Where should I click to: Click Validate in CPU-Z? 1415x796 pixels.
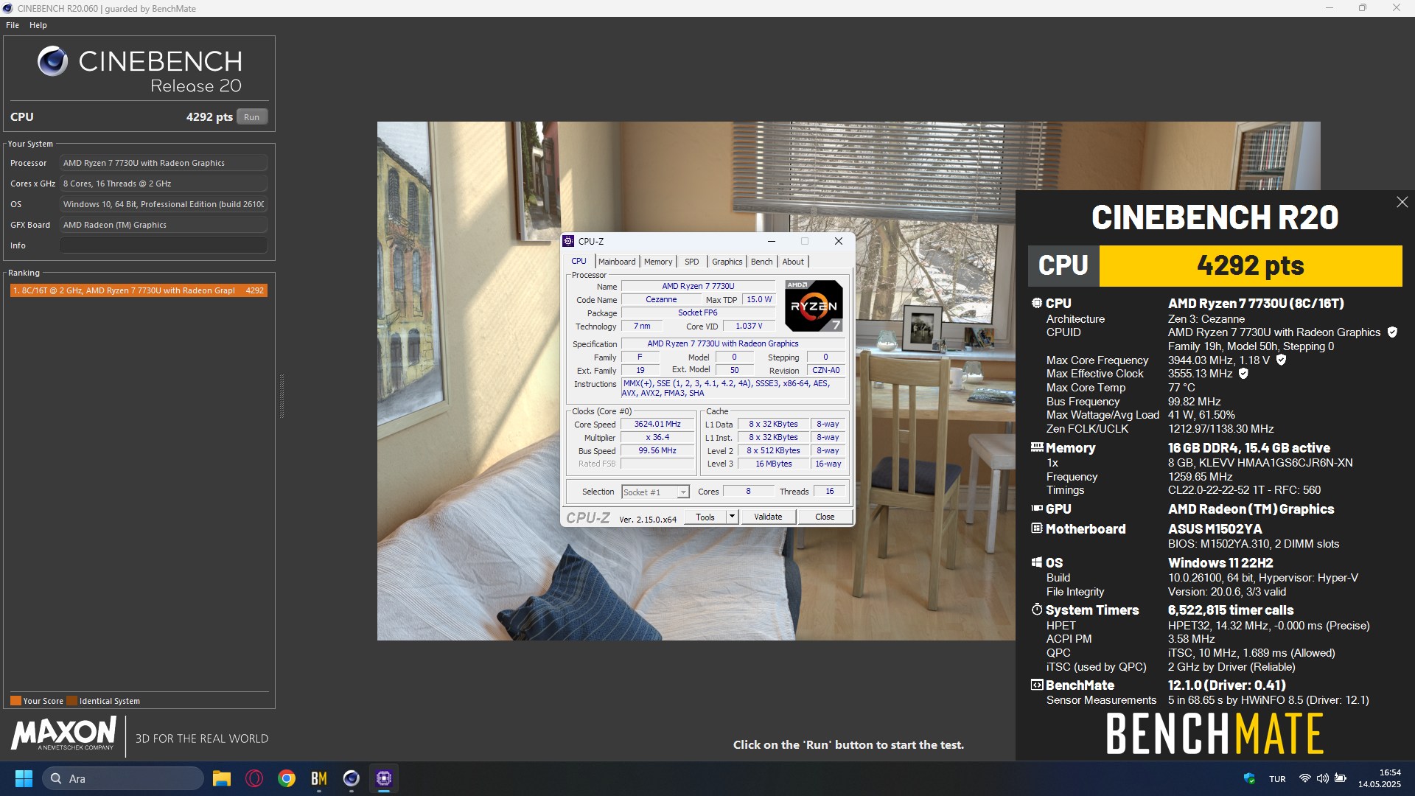tap(768, 517)
